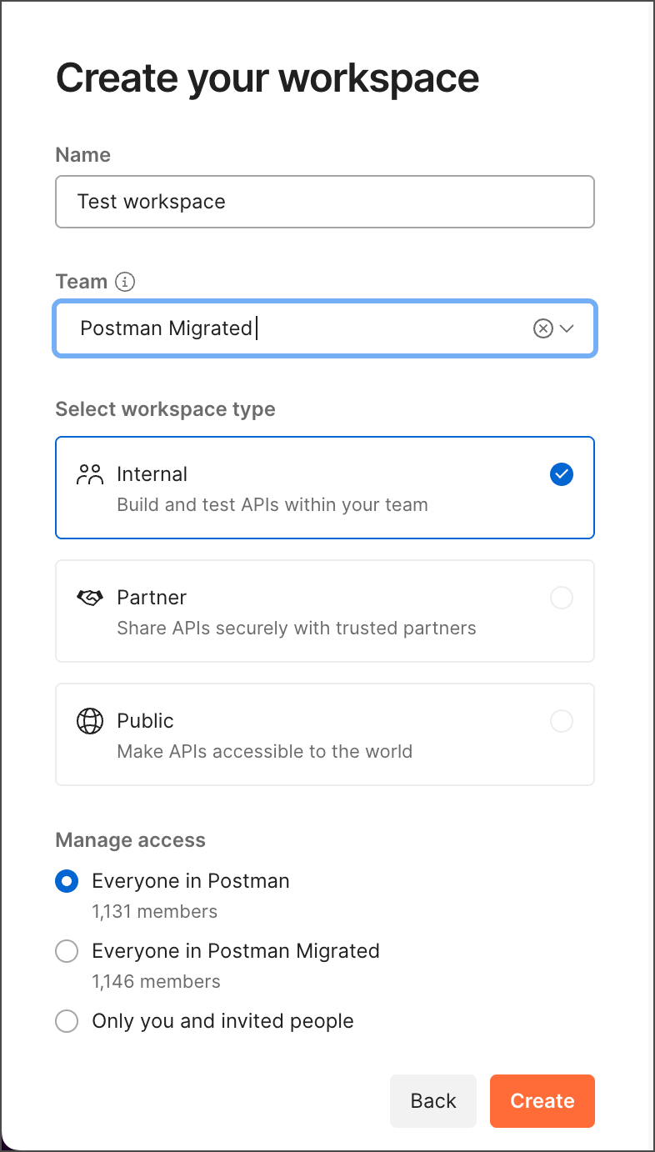
Task: Choose Everyone in Postman Migrated access
Action: tap(67, 951)
